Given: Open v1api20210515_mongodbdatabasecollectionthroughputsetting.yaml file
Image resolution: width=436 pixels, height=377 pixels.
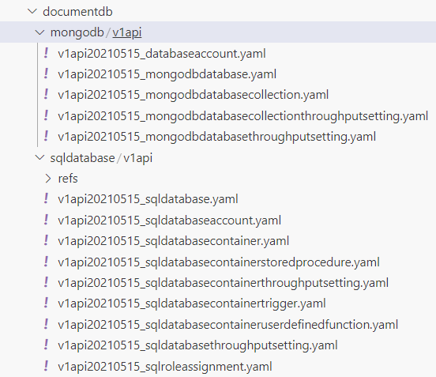Looking at the screenshot, I should pos(242,115).
